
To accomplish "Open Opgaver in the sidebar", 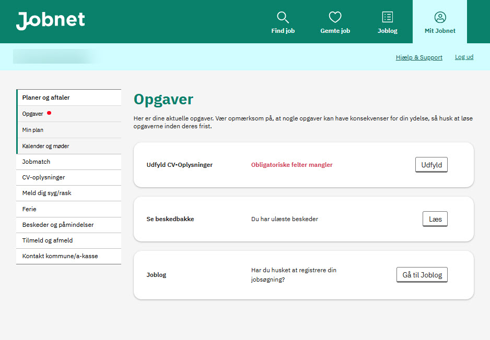I will click(x=69, y=114).
